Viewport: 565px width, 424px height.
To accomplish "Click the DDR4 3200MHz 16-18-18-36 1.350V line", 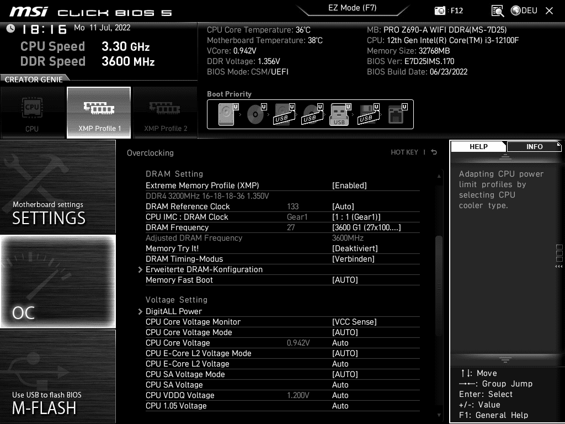I will 207,196.
